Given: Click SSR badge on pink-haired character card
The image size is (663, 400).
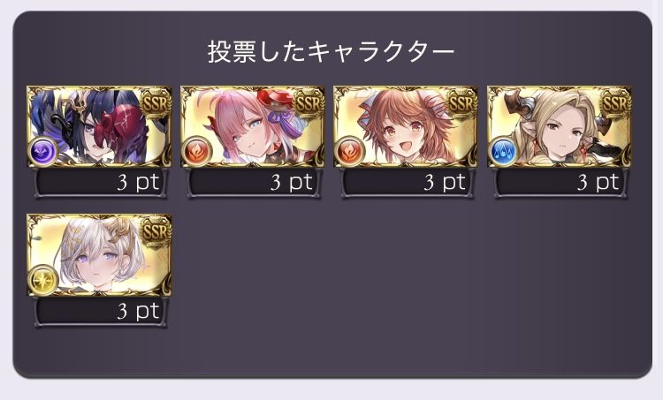Looking at the screenshot, I should 309,102.
